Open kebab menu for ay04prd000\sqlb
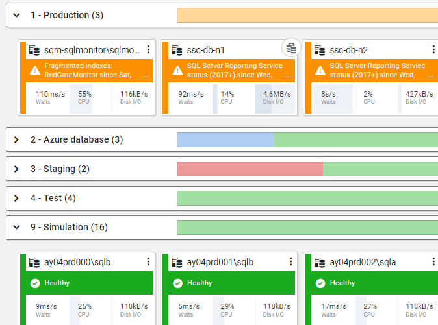This screenshot has width=438, height=325. point(148,262)
